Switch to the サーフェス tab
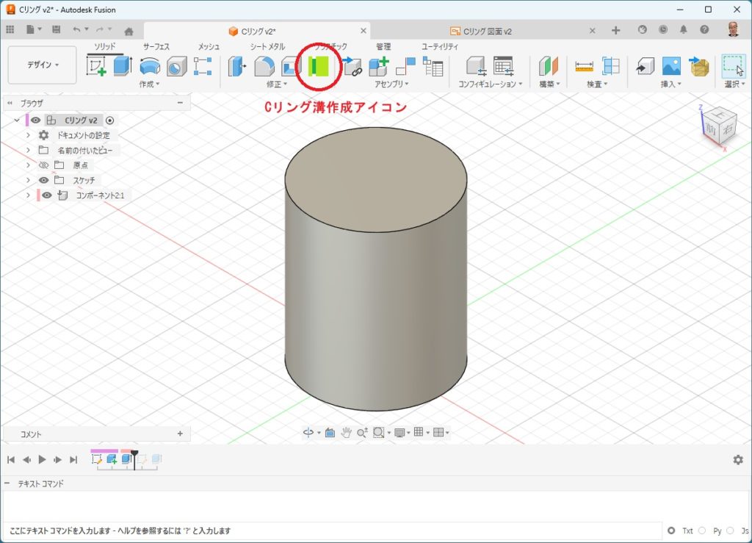The height and width of the screenshot is (543, 752). pos(156,46)
